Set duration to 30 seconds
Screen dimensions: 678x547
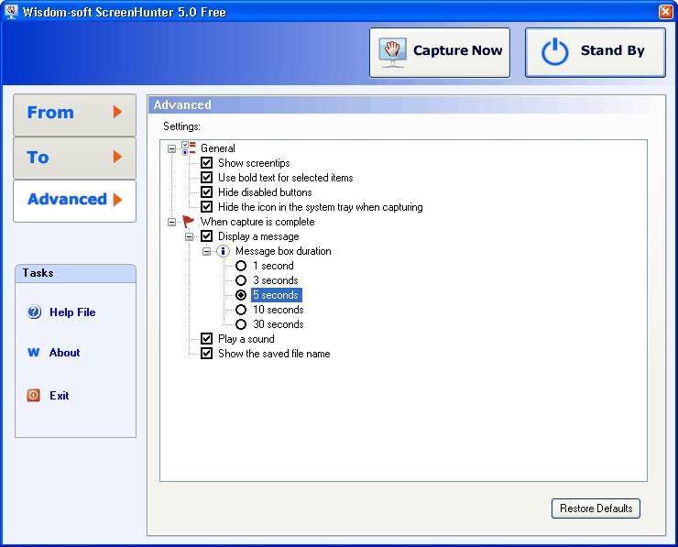[241, 324]
